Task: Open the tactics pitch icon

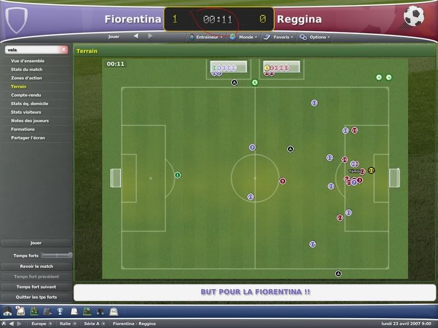Action: pyautogui.click(x=34, y=311)
